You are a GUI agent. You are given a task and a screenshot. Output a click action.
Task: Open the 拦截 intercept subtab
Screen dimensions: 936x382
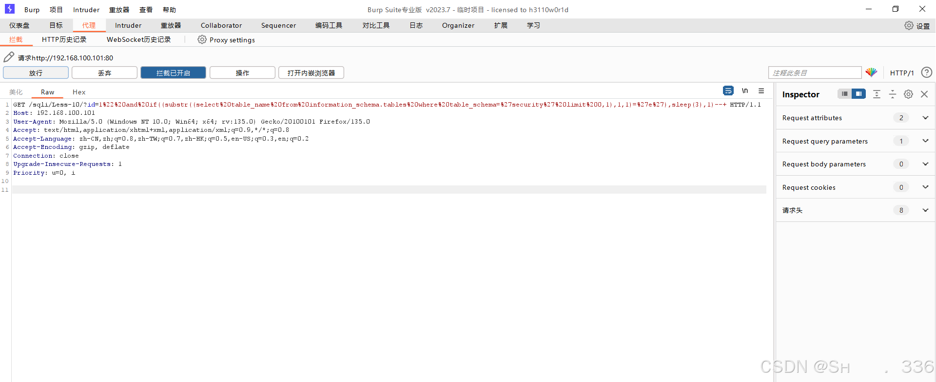[x=16, y=39]
